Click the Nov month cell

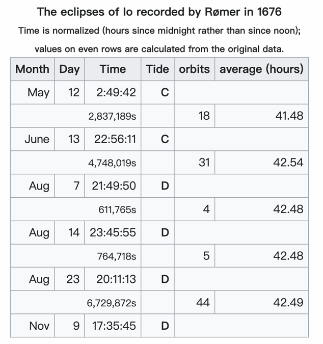tap(39, 326)
